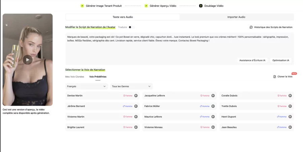Click the Femme tag on Denise Martin
Image resolution: width=303 pixels, height=152 pixels.
coord(128,96)
